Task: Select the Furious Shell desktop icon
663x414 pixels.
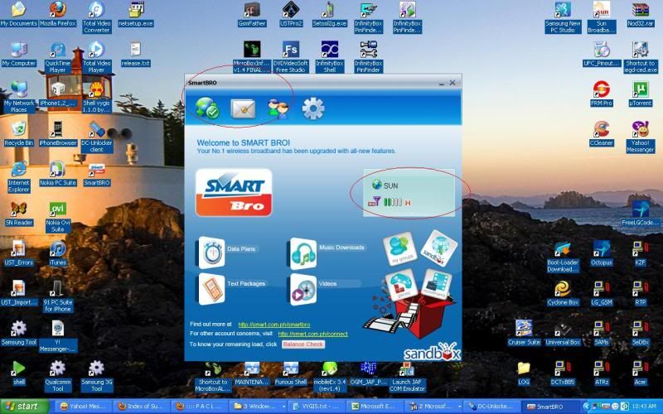Action: (x=291, y=374)
